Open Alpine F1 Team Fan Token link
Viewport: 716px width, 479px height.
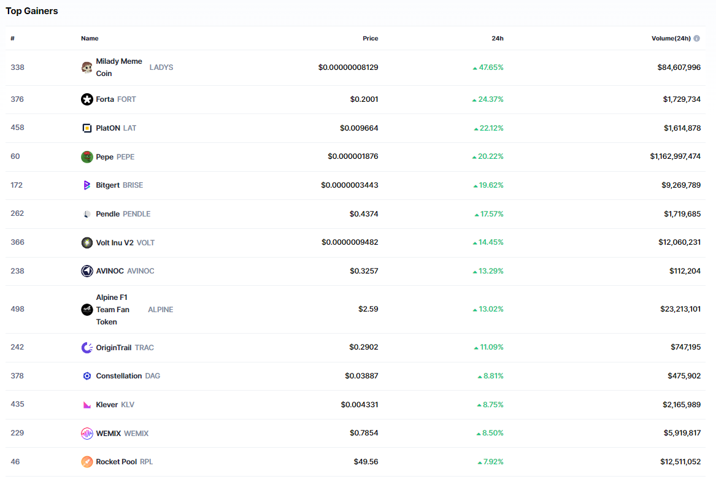point(112,310)
